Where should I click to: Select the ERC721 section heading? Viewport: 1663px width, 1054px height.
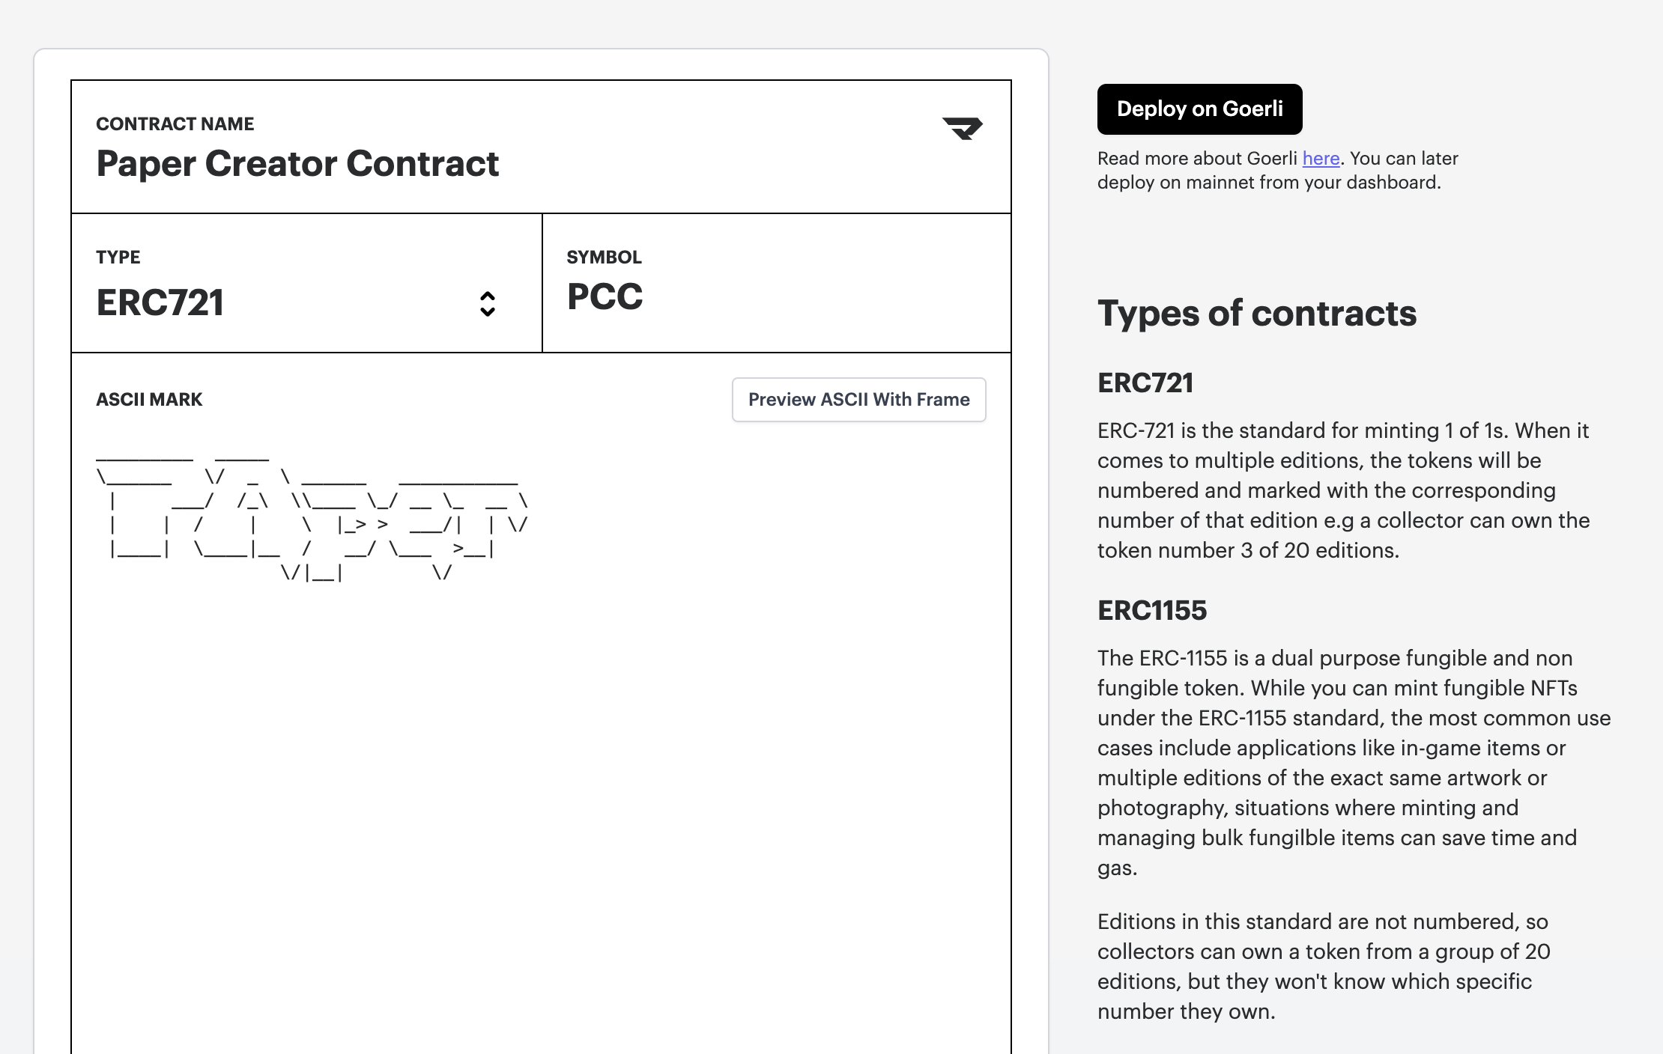point(1145,383)
